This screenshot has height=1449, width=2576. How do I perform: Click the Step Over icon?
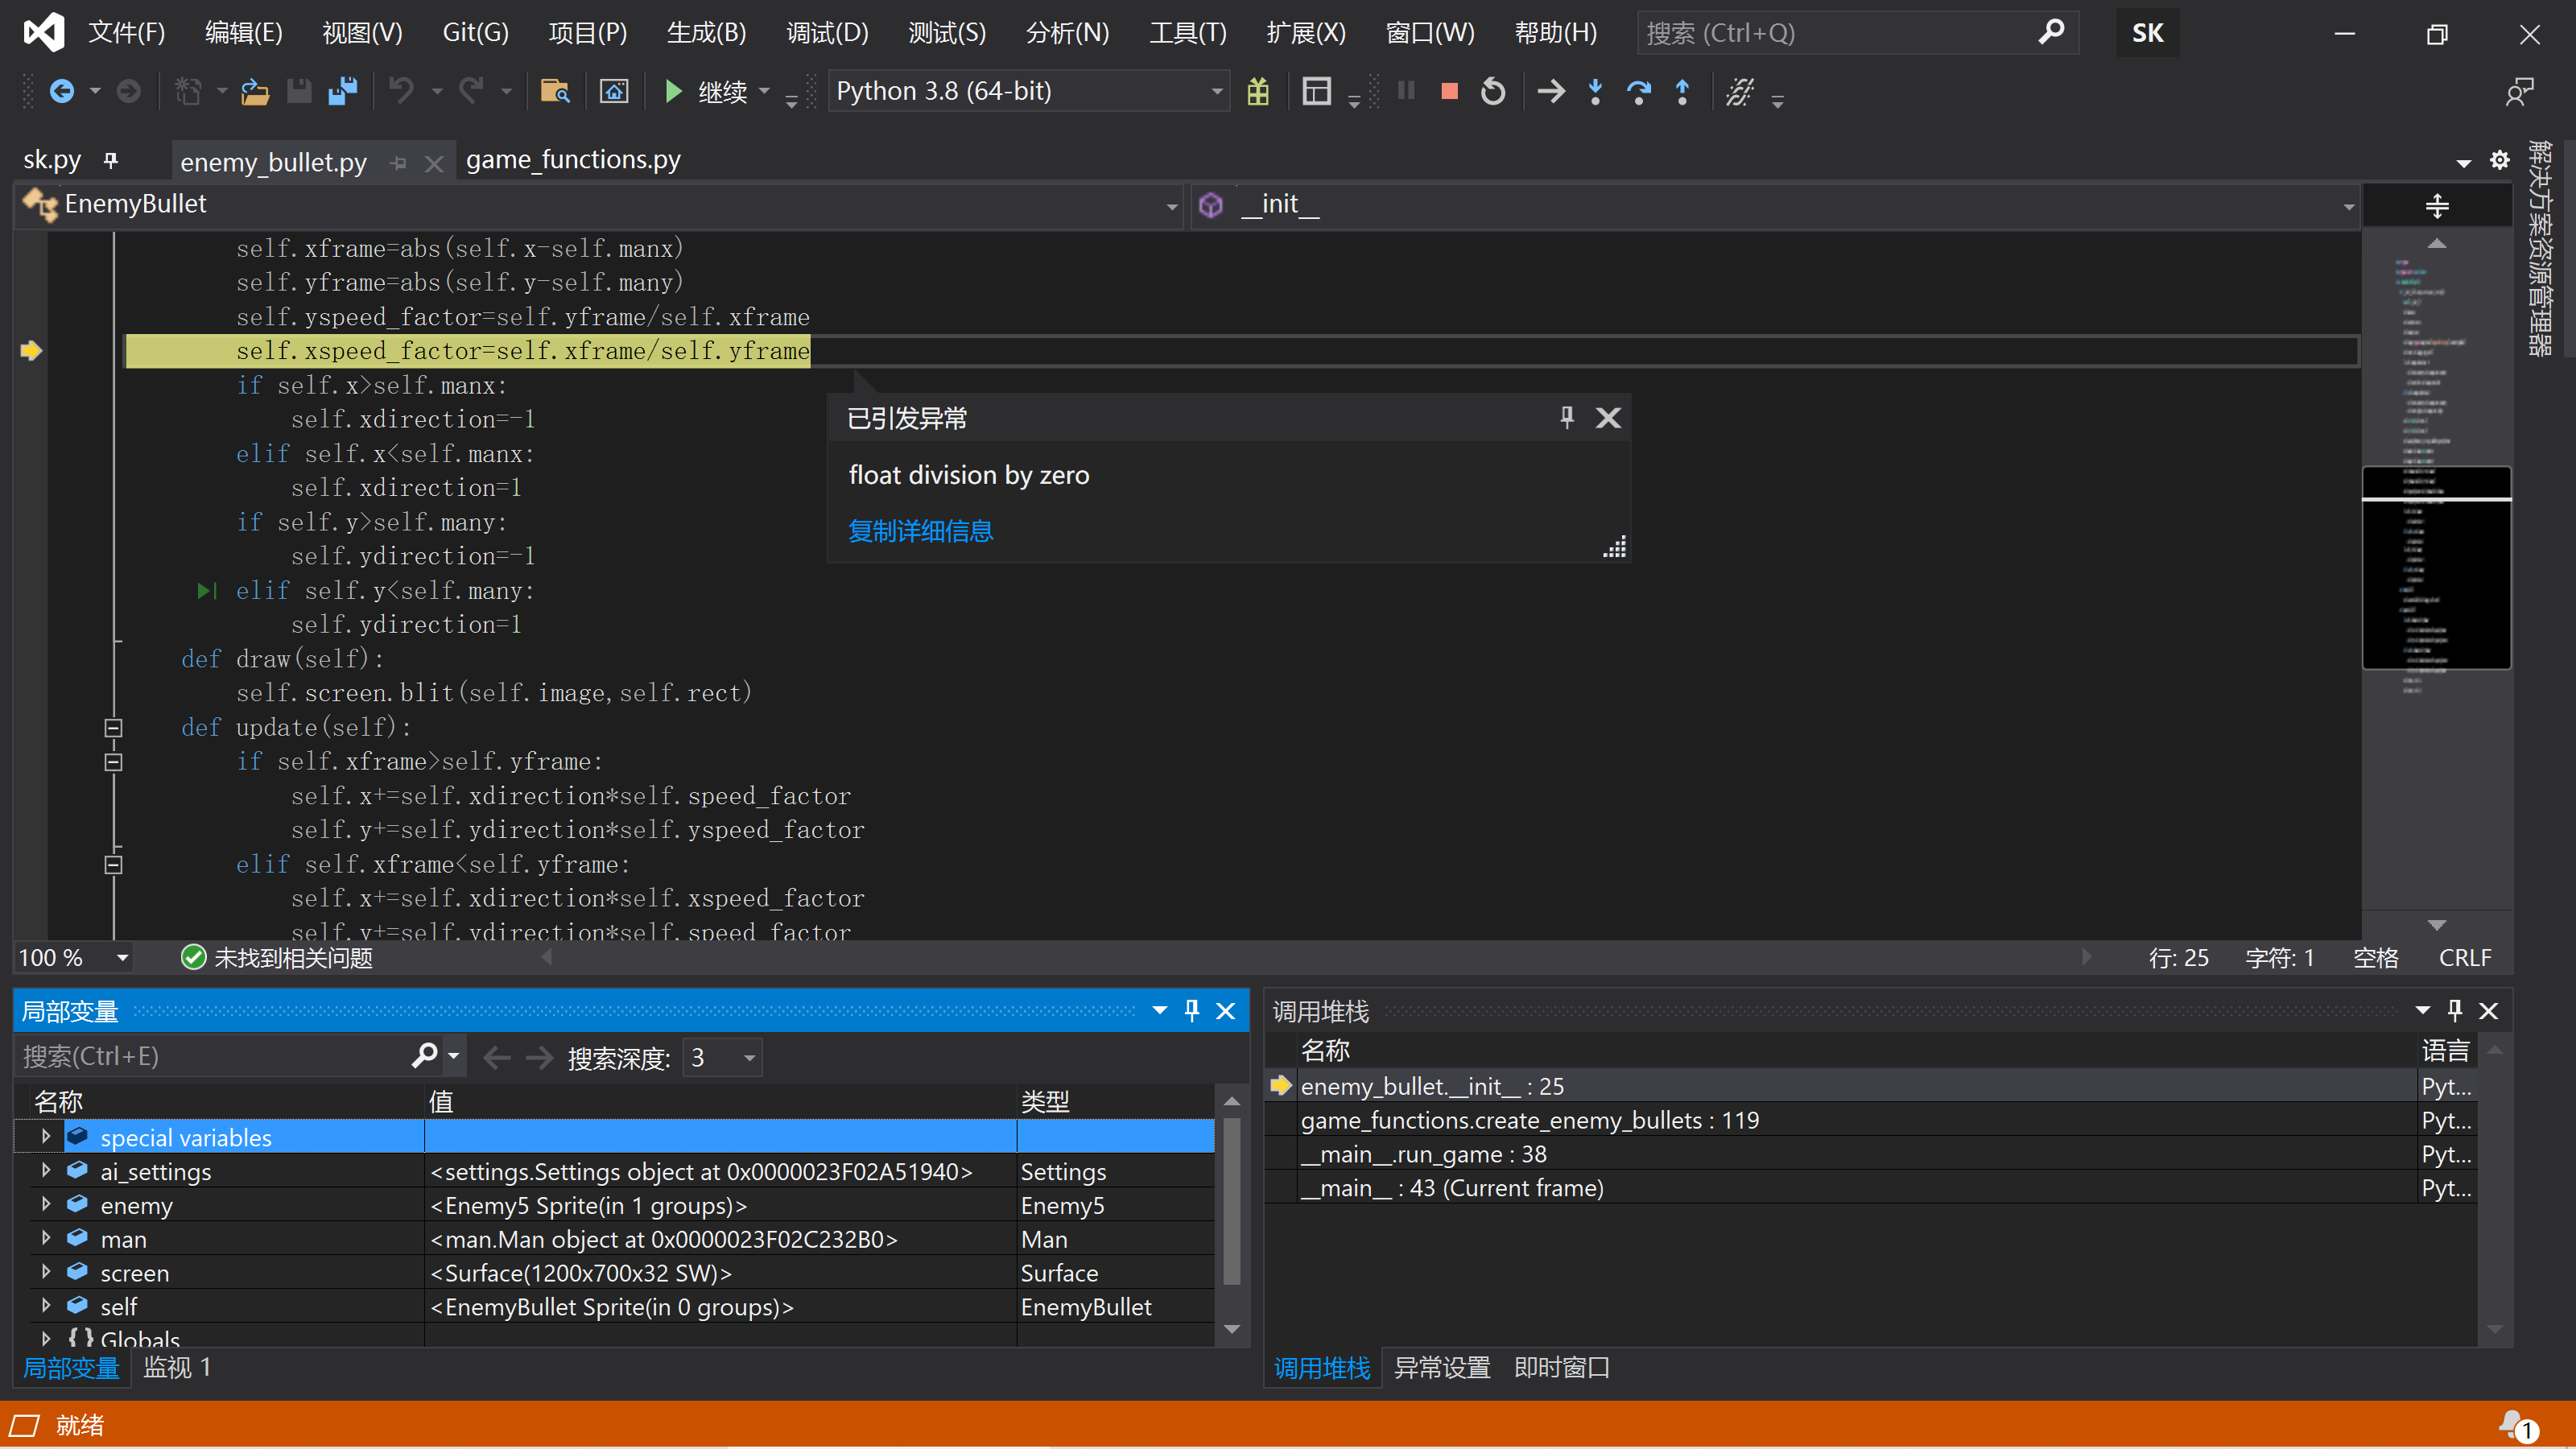point(1638,92)
